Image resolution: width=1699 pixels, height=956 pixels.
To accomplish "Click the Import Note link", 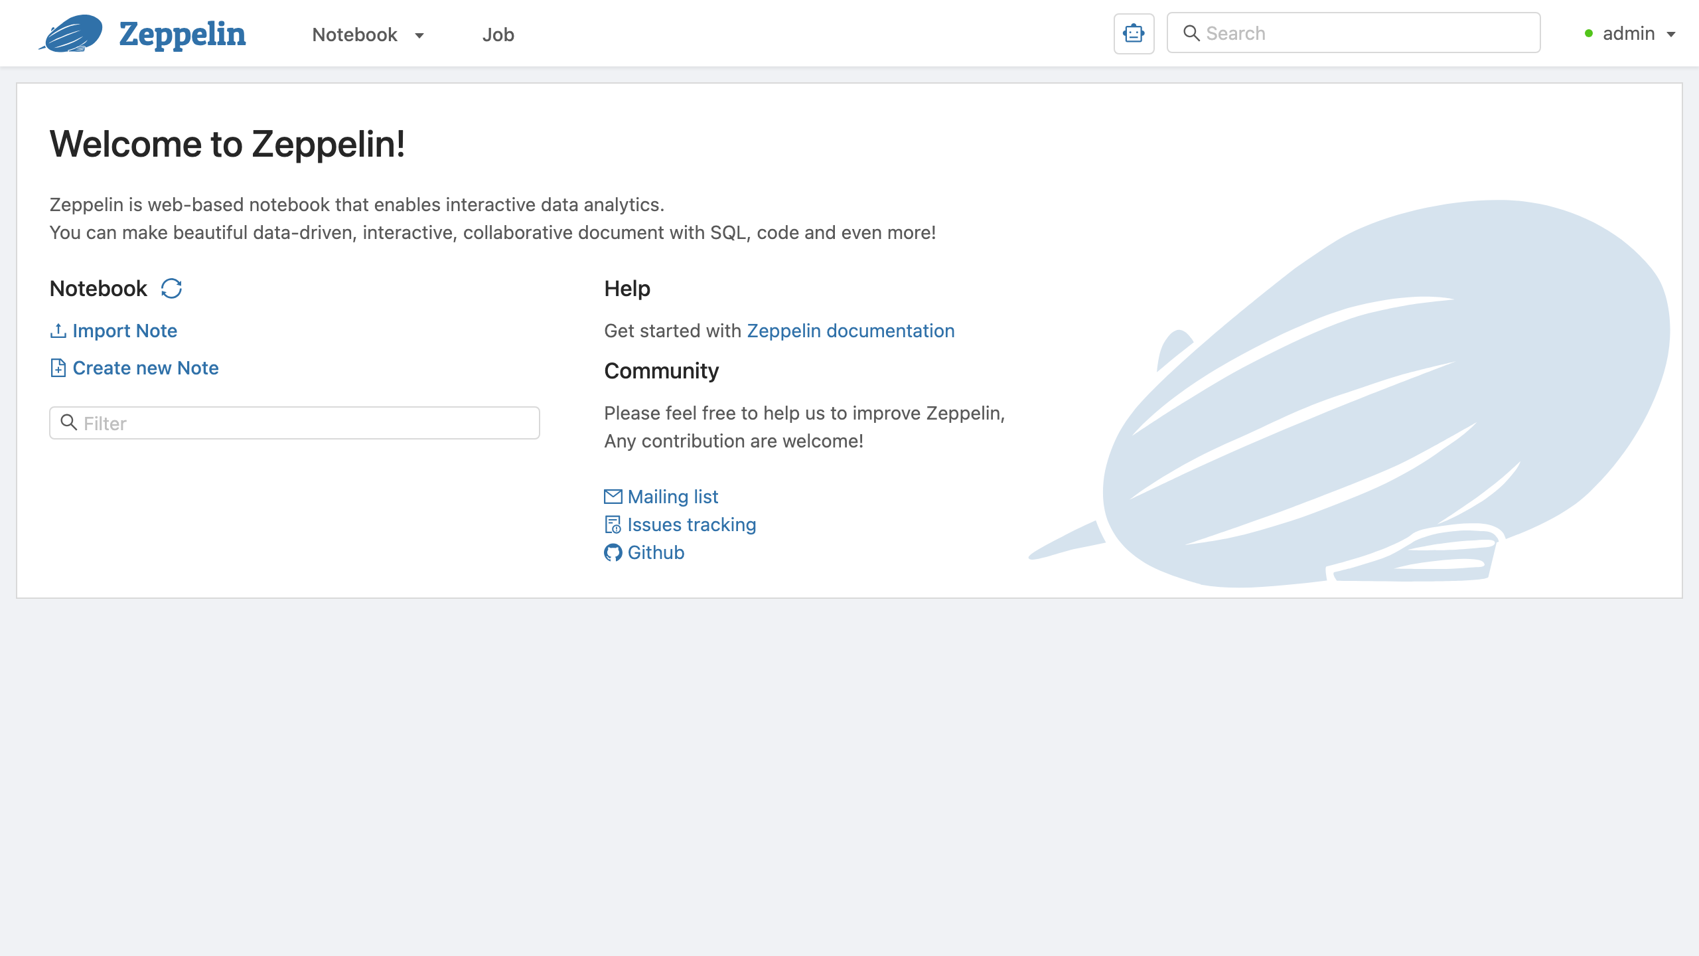I will pos(125,331).
